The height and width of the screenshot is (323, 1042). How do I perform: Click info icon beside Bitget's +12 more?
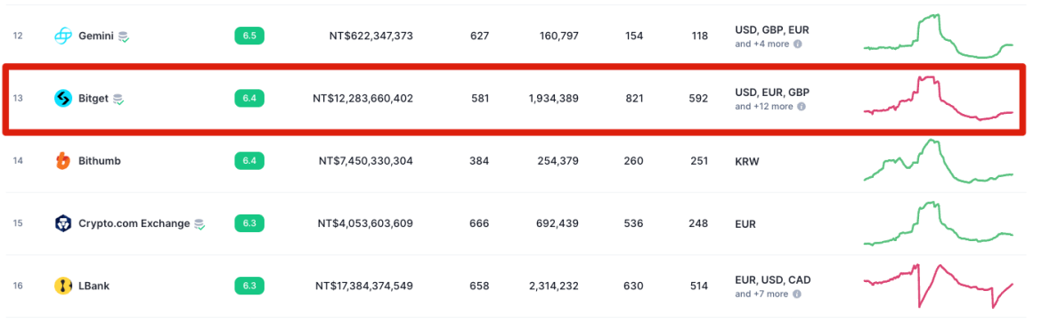pos(802,107)
